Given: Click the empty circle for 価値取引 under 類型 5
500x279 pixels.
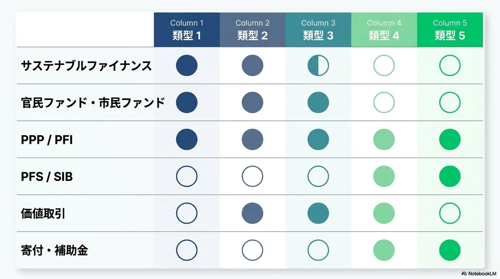Looking at the screenshot, I should [450, 213].
